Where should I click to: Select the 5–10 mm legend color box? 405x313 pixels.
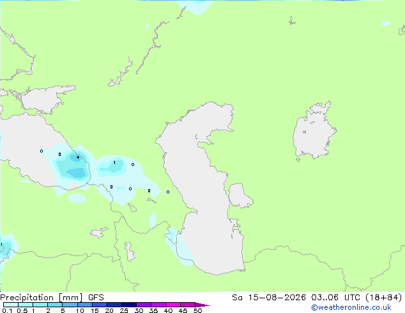click(70, 305)
